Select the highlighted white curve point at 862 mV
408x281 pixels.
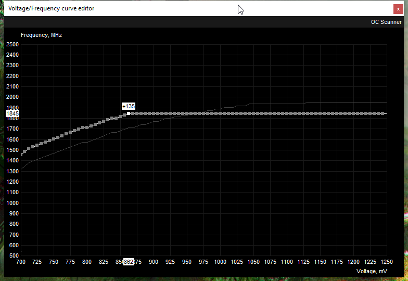coord(129,113)
